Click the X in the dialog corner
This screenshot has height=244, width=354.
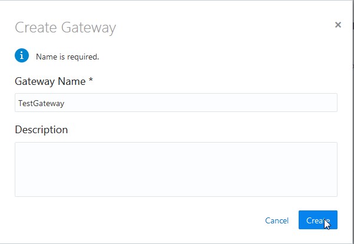pos(338,25)
